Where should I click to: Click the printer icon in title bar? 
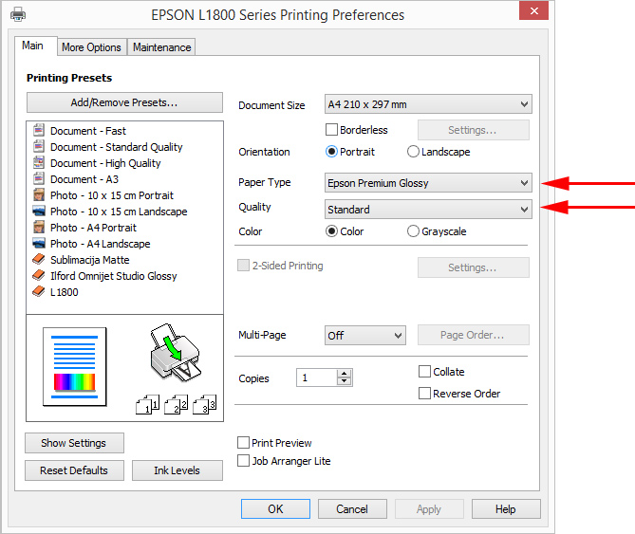pyautogui.click(x=18, y=15)
